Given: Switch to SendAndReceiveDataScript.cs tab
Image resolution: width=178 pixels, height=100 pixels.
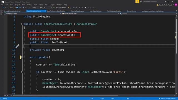Looking at the screenshot, I should tap(56, 11).
